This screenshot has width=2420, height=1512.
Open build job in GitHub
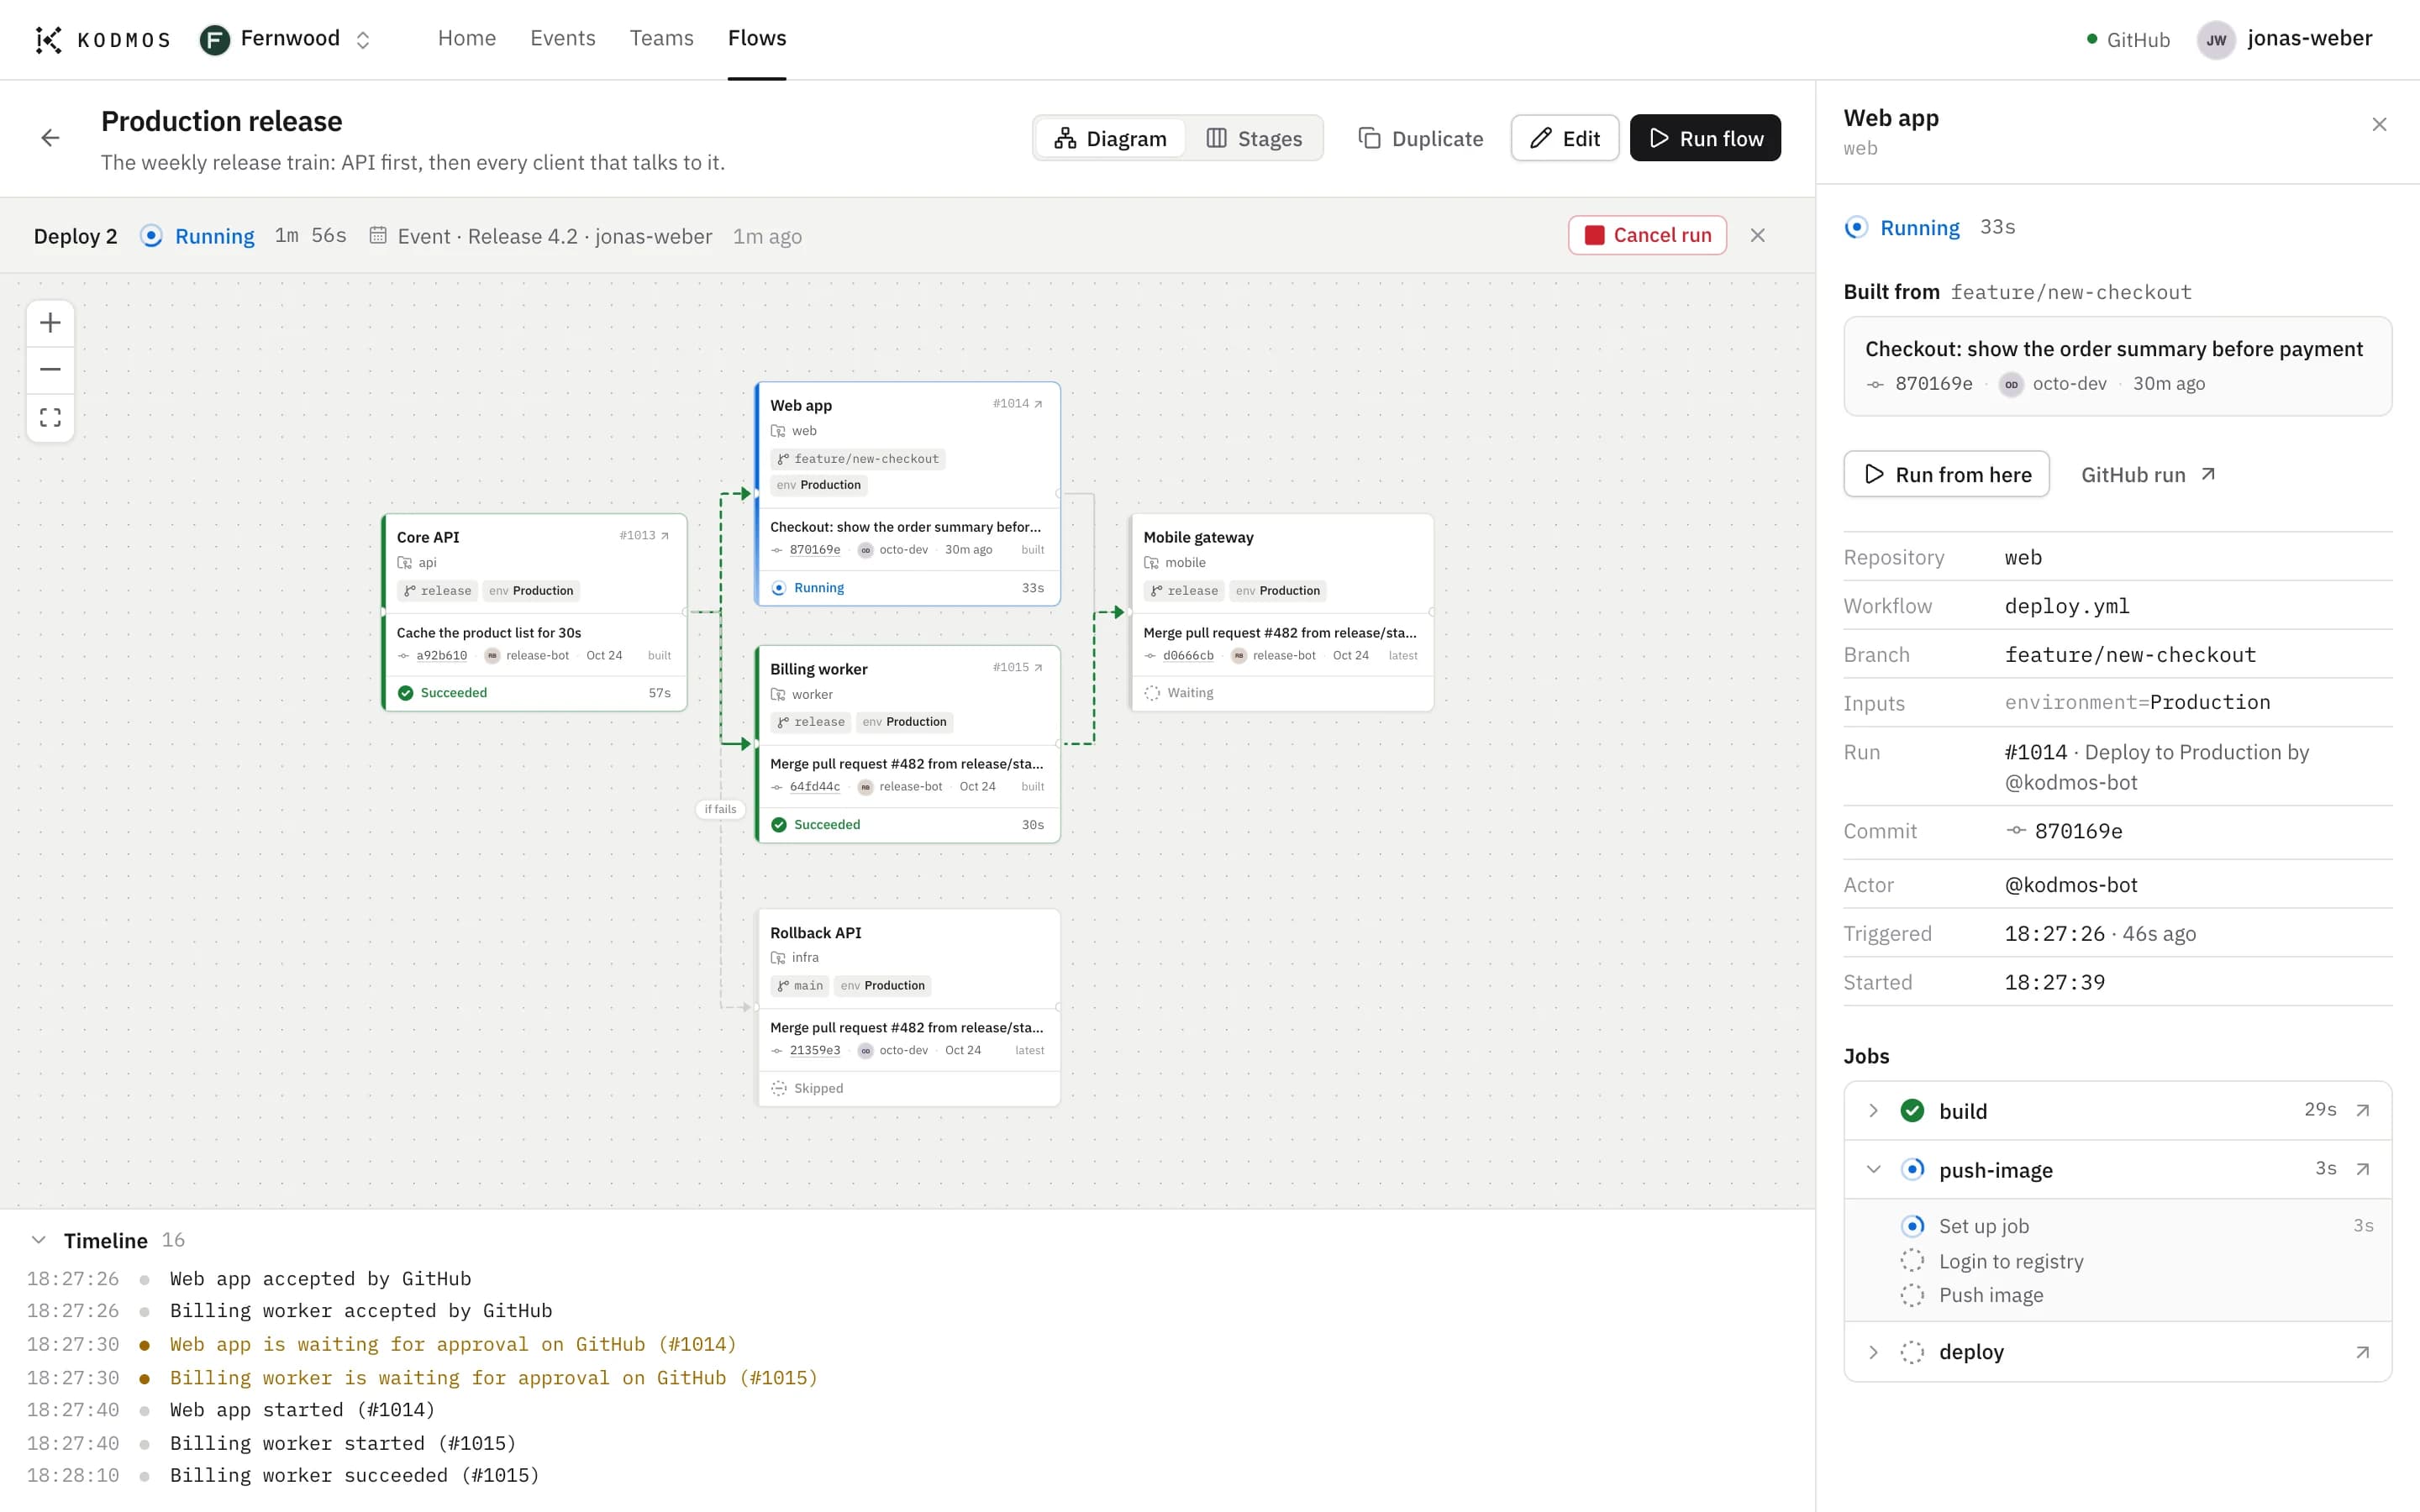point(2362,1110)
